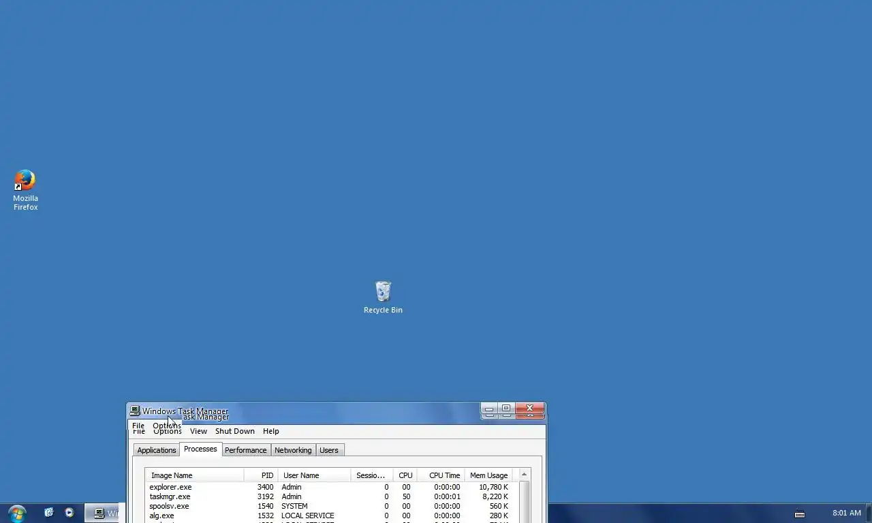Close the Windows Task Manager window
Image resolution: width=872 pixels, height=523 pixels.
pyautogui.click(x=529, y=409)
